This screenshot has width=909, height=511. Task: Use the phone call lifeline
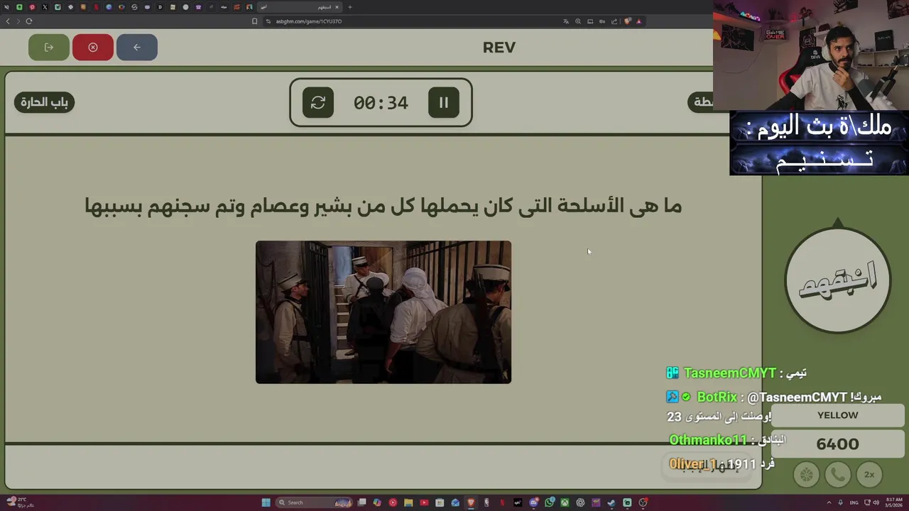(x=838, y=475)
